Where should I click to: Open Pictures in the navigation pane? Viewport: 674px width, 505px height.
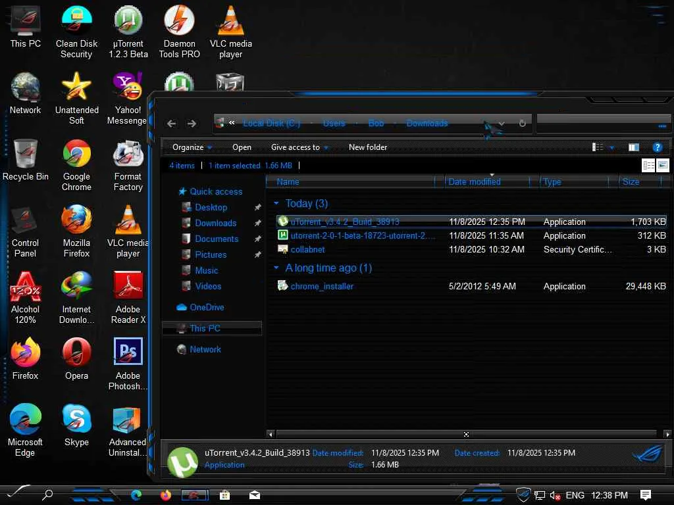pos(204,254)
